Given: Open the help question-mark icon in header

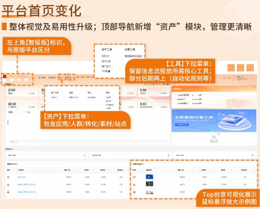Looking at the screenshot, I should tap(229, 78).
